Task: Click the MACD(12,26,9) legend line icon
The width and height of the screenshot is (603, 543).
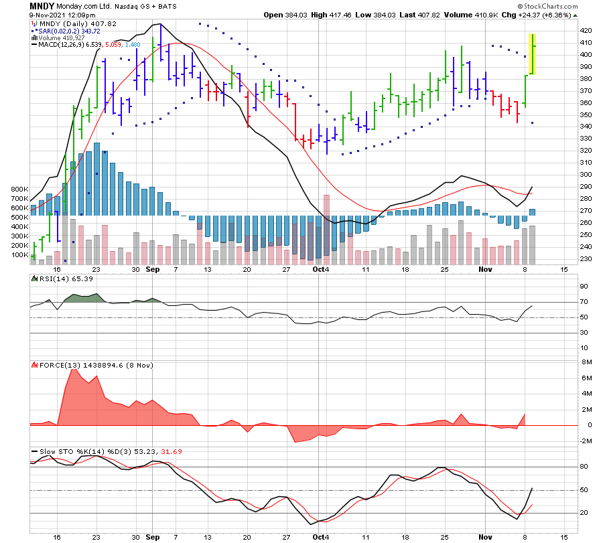Action: click(34, 45)
